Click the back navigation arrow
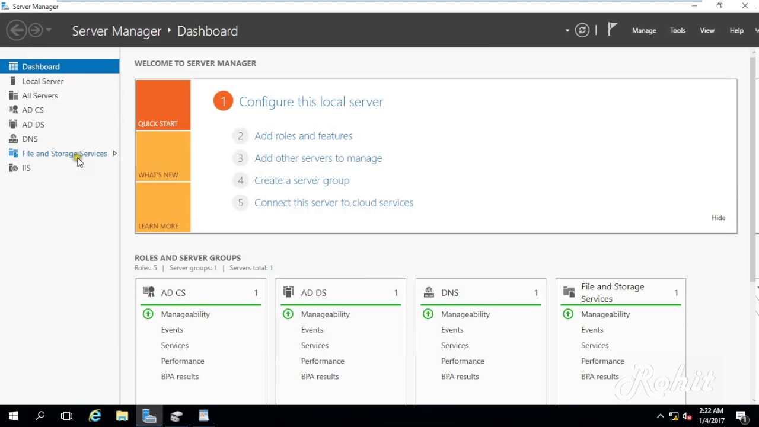This screenshot has height=427, width=759. tap(17, 30)
